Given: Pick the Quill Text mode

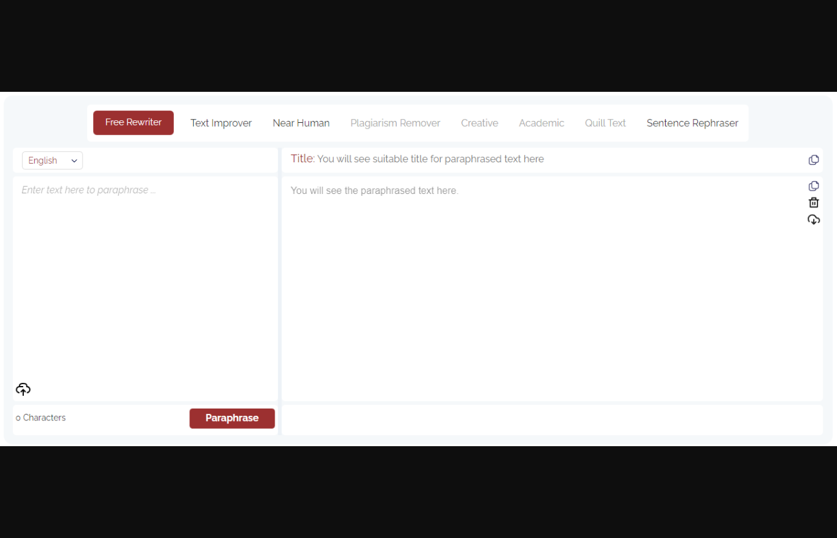Looking at the screenshot, I should coord(605,123).
